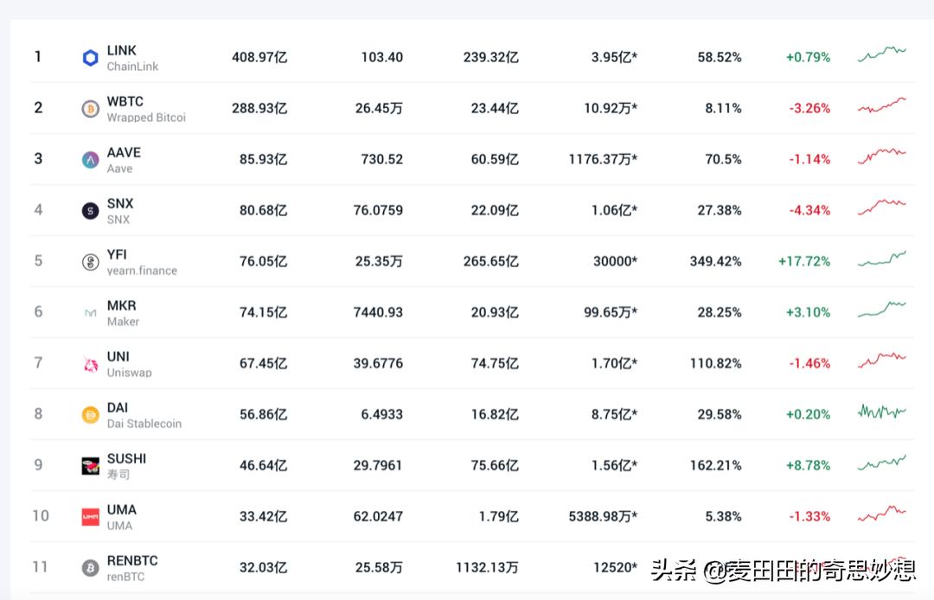Click the +17.72% change for YFI

(804, 261)
